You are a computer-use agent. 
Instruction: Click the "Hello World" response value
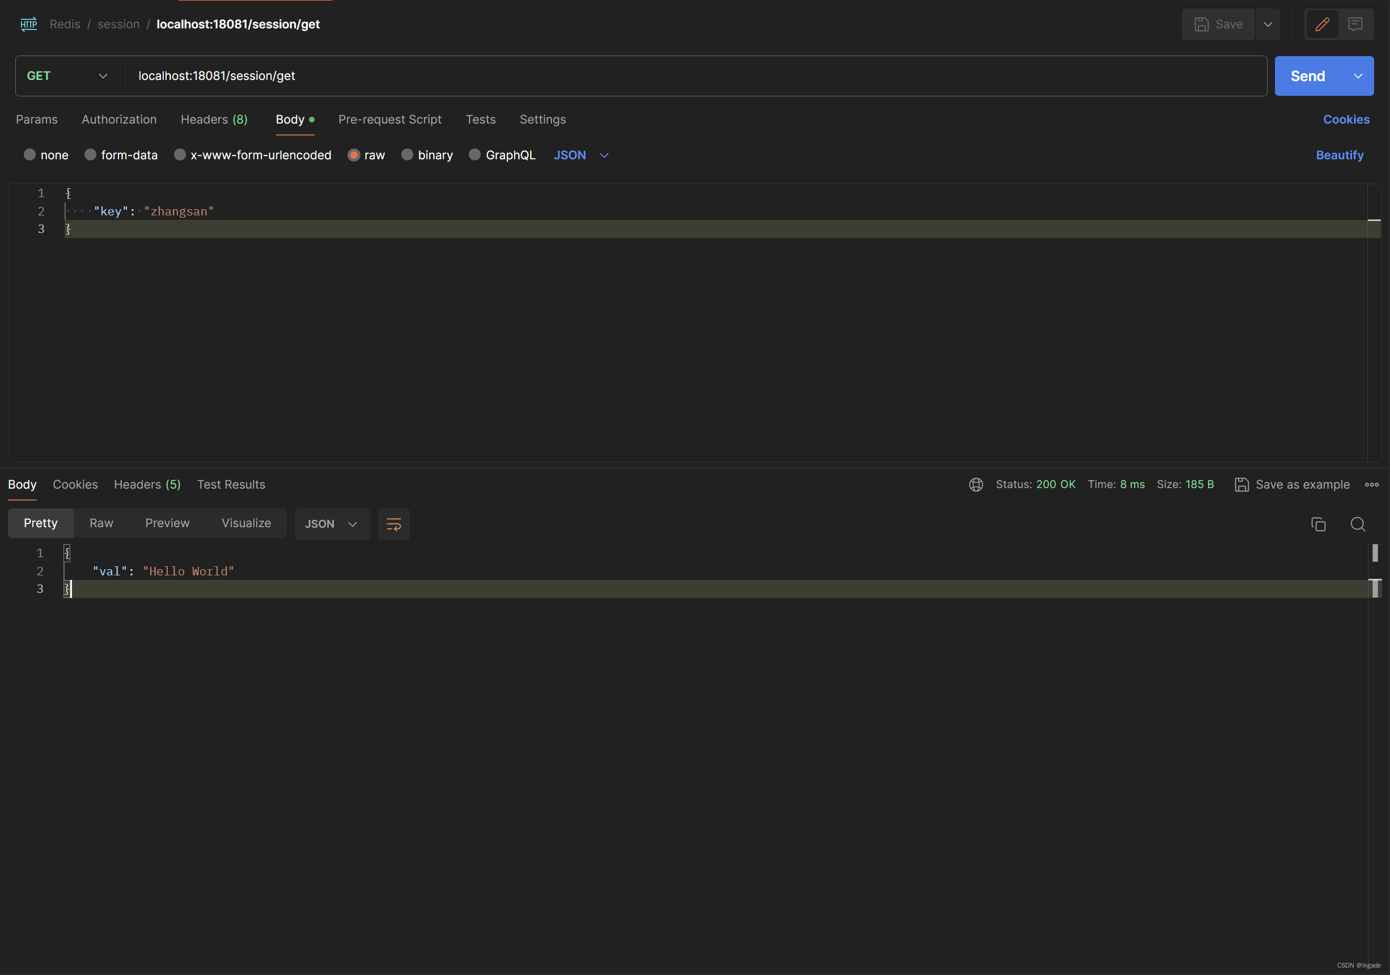(188, 571)
